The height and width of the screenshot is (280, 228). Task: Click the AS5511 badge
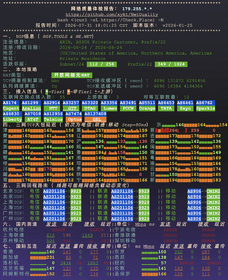coord(147,103)
